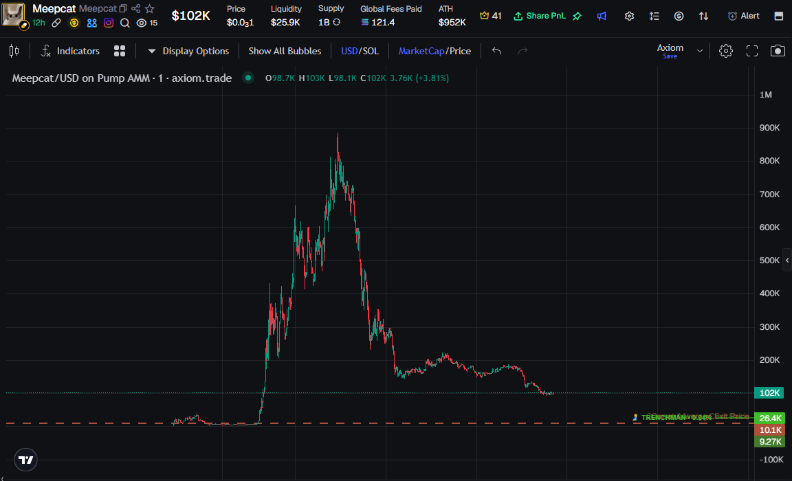
Task: Undo the last chart action
Action: coord(496,51)
